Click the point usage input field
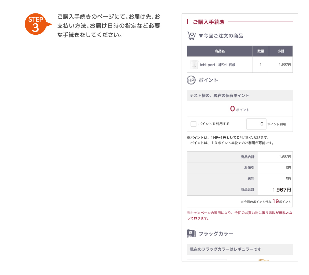The height and width of the screenshot is (275, 309). [256, 124]
